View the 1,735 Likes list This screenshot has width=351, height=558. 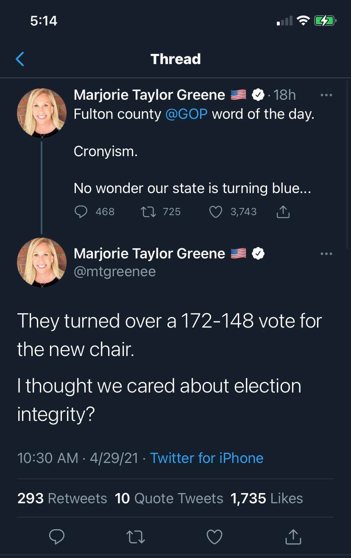coord(266,498)
